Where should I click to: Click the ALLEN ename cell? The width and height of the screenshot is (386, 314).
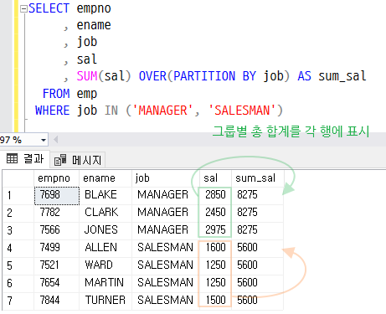[106, 248]
